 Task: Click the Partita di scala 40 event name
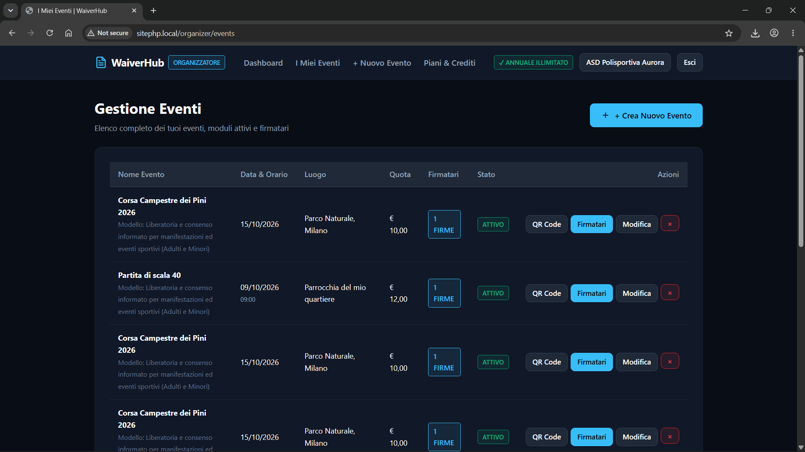[149, 275]
